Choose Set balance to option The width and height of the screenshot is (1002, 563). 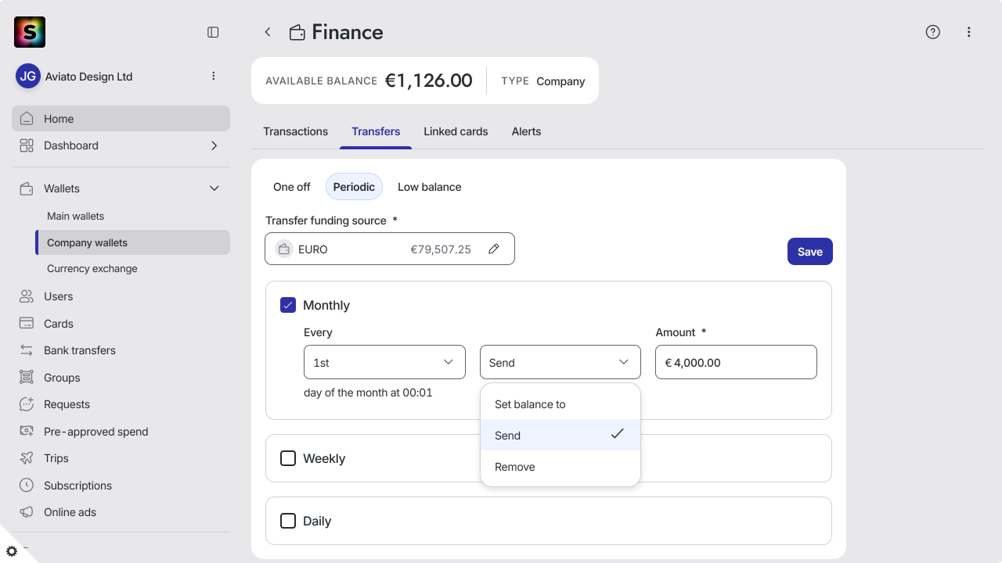[x=560, y=404]
